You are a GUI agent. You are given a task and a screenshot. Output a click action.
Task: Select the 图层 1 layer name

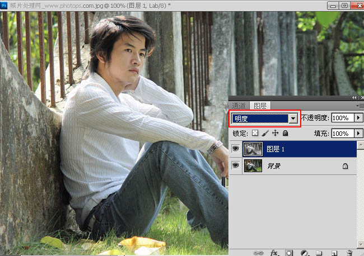click(276, 149)
